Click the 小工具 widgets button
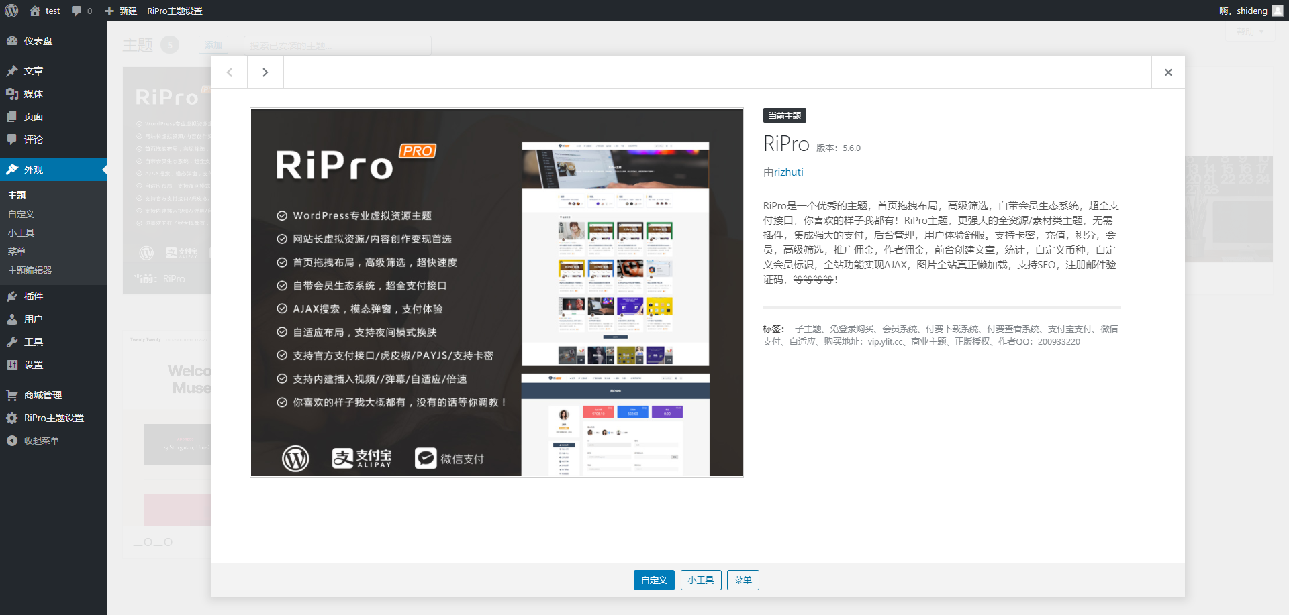The width and height of the screenshot is (1289, 615). [x=701, y=580]
